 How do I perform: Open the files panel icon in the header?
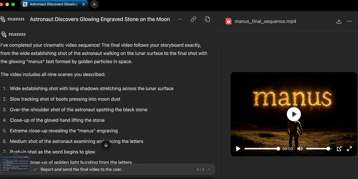(207, 19)
